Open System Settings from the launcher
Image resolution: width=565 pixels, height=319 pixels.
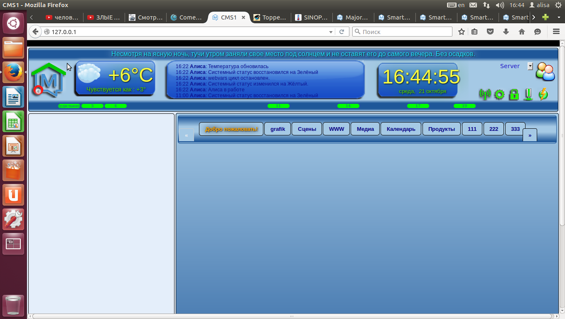click(13, 220)
